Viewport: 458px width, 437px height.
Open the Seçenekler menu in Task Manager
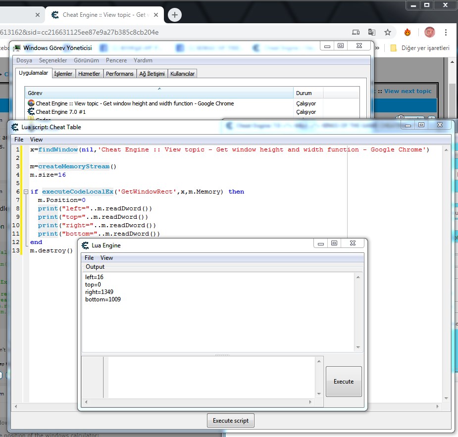52,60
